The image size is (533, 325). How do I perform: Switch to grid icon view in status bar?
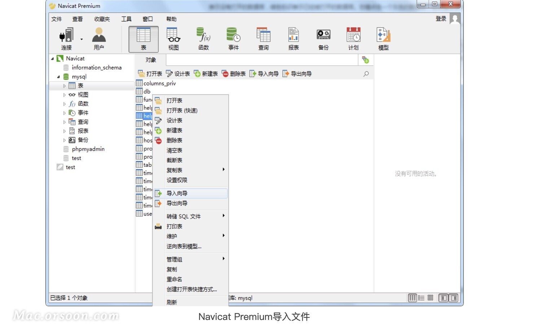(x=413, y=298)
